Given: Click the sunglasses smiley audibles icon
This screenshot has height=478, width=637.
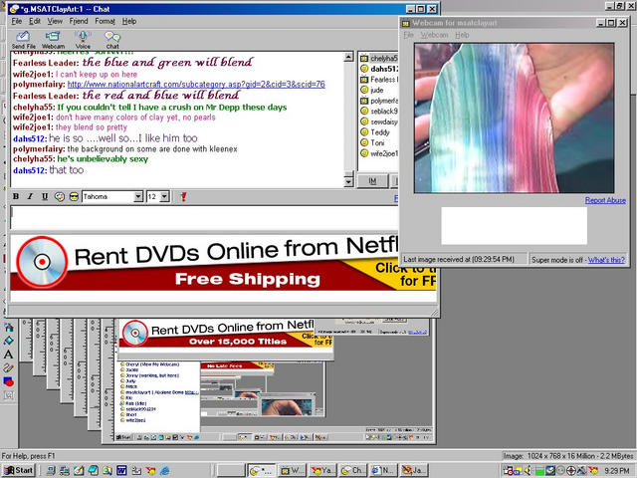Looking at the screenshot, I should click(x=74, y=197).
